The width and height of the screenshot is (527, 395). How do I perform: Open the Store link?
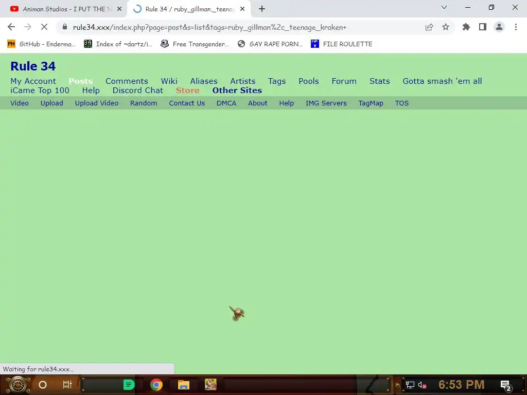187,91
